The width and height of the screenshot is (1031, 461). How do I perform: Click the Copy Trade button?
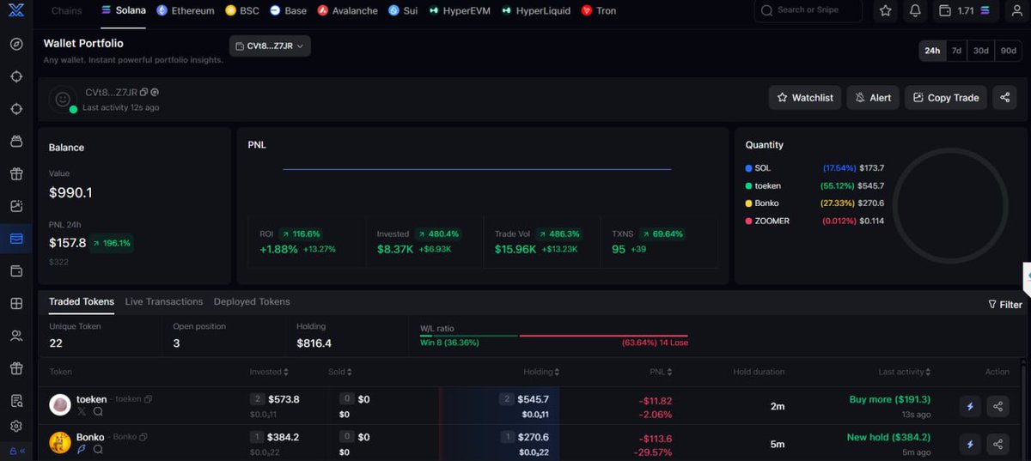[946, 98]
